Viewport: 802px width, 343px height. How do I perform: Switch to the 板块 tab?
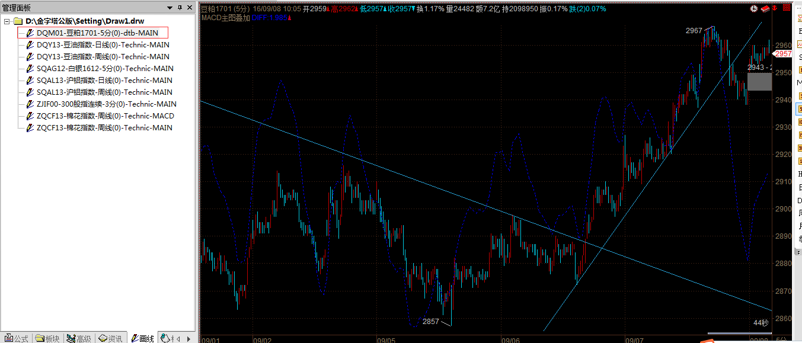[x=47, y=338]
